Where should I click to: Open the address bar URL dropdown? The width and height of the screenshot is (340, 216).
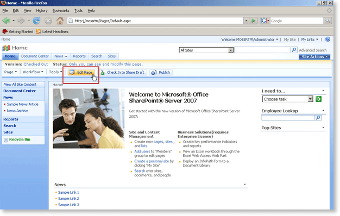tap(246, 21)
